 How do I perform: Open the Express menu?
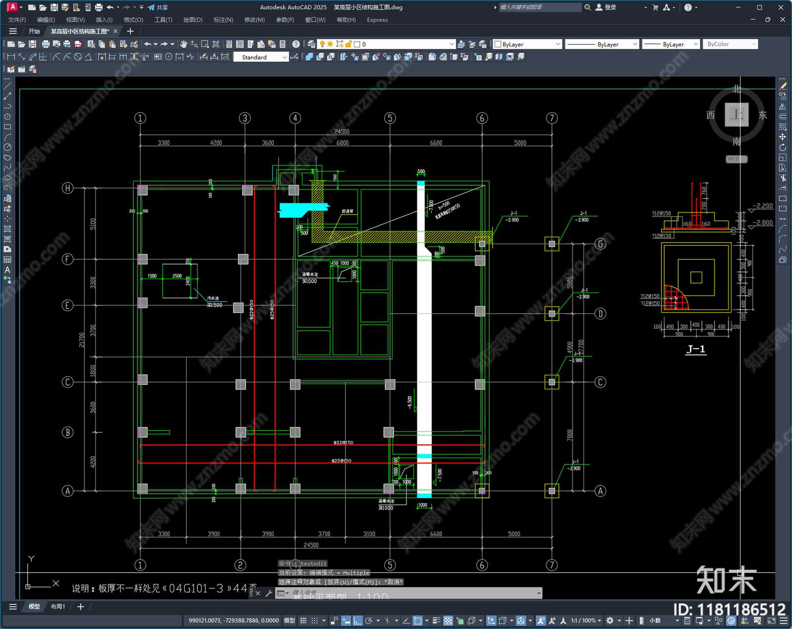point(377,20)
